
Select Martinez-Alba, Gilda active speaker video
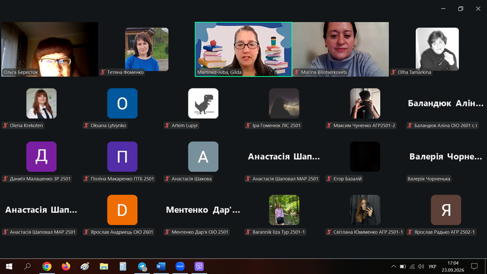tap(243, 49)
